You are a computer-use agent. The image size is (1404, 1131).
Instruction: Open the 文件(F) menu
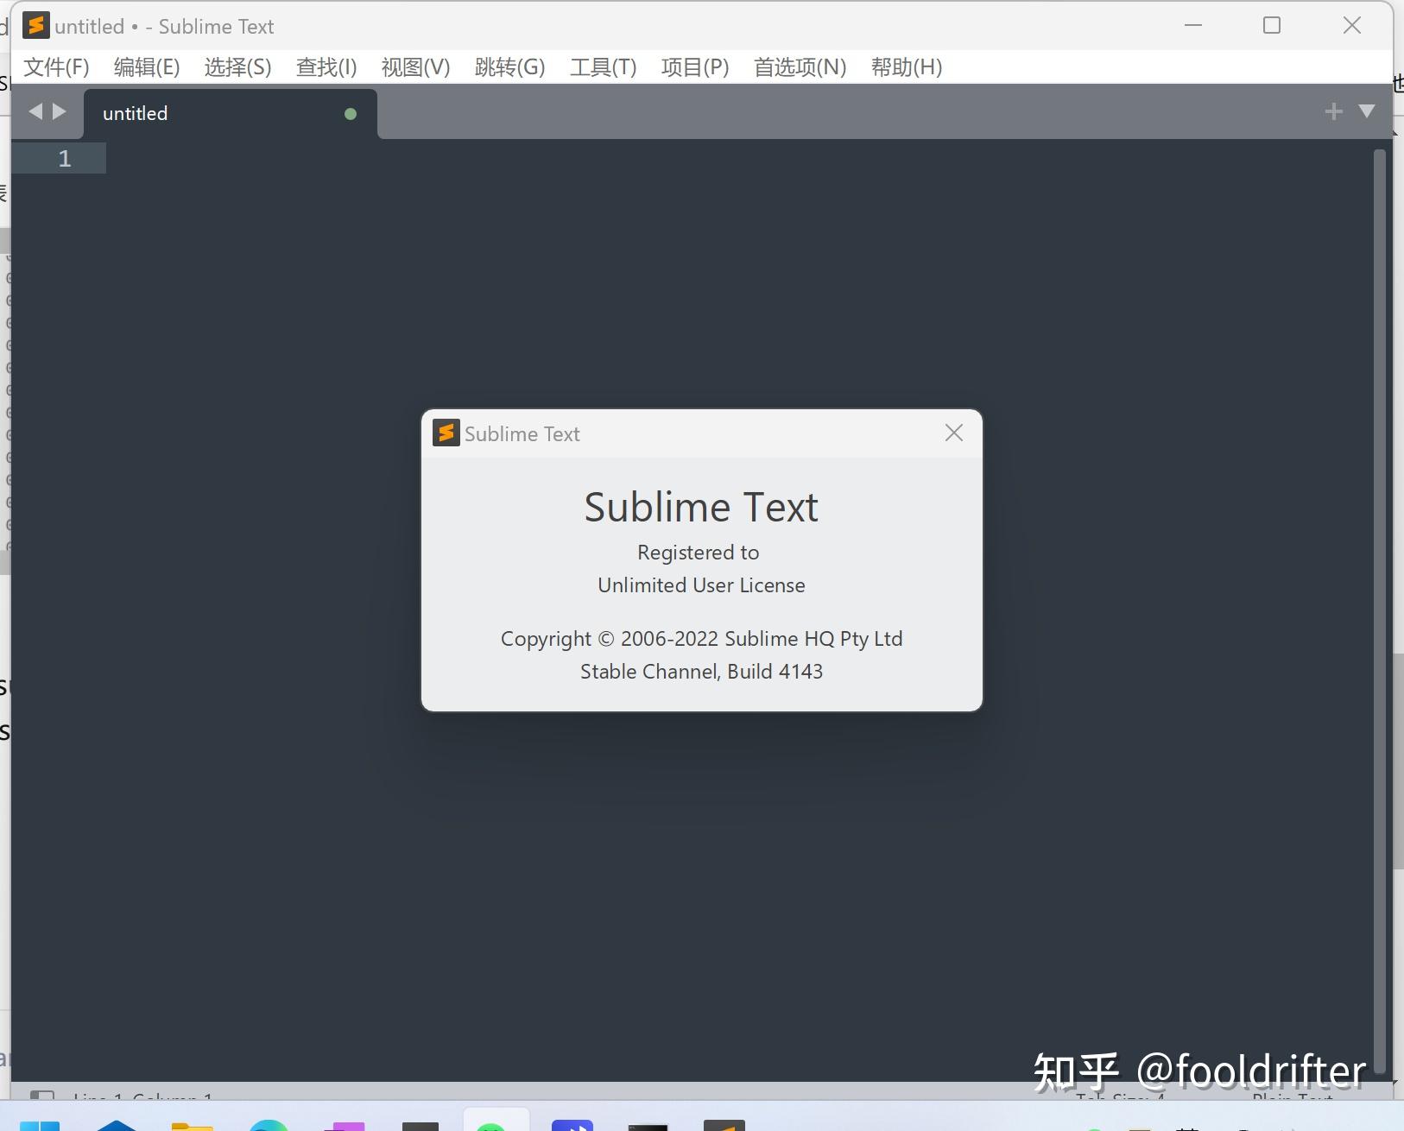click(55, 66)
